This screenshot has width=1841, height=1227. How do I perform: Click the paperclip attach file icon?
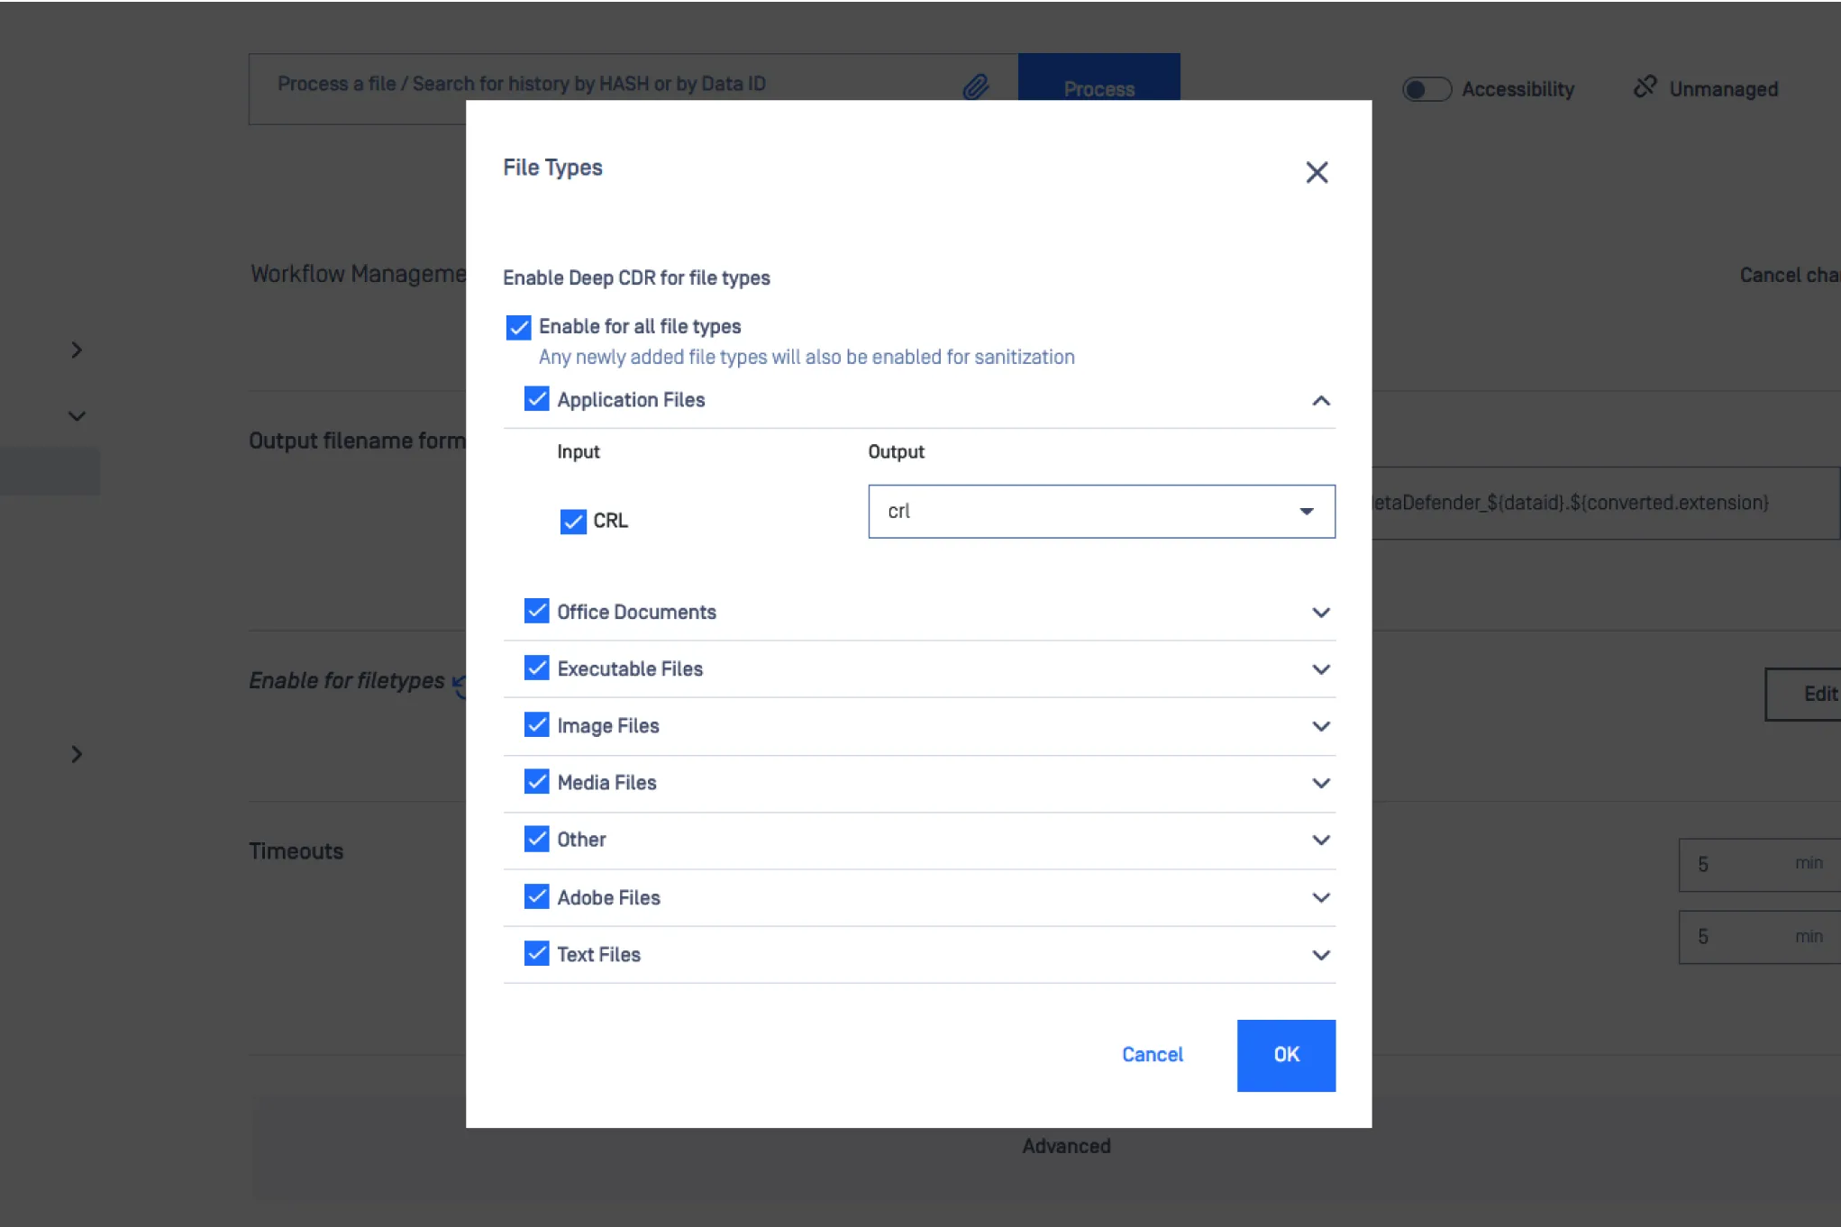click(976, 86)
